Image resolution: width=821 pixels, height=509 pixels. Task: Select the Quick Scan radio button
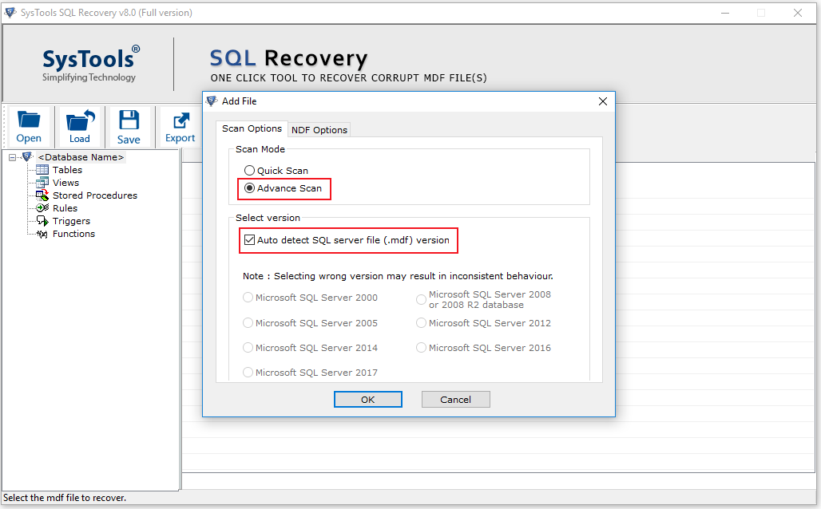(249, 171)
